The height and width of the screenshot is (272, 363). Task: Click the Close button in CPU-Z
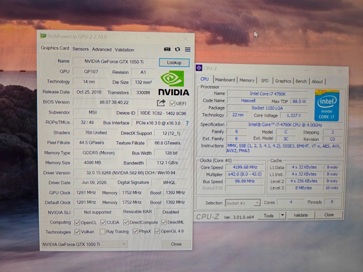point(329,215)
